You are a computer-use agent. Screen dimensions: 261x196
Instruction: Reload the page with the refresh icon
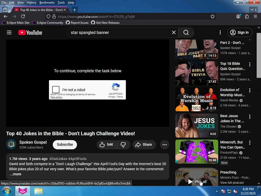[x=23, y=16]
